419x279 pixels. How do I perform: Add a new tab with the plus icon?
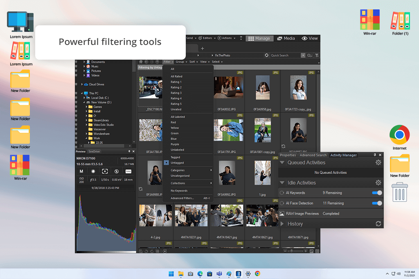(202, 48)
